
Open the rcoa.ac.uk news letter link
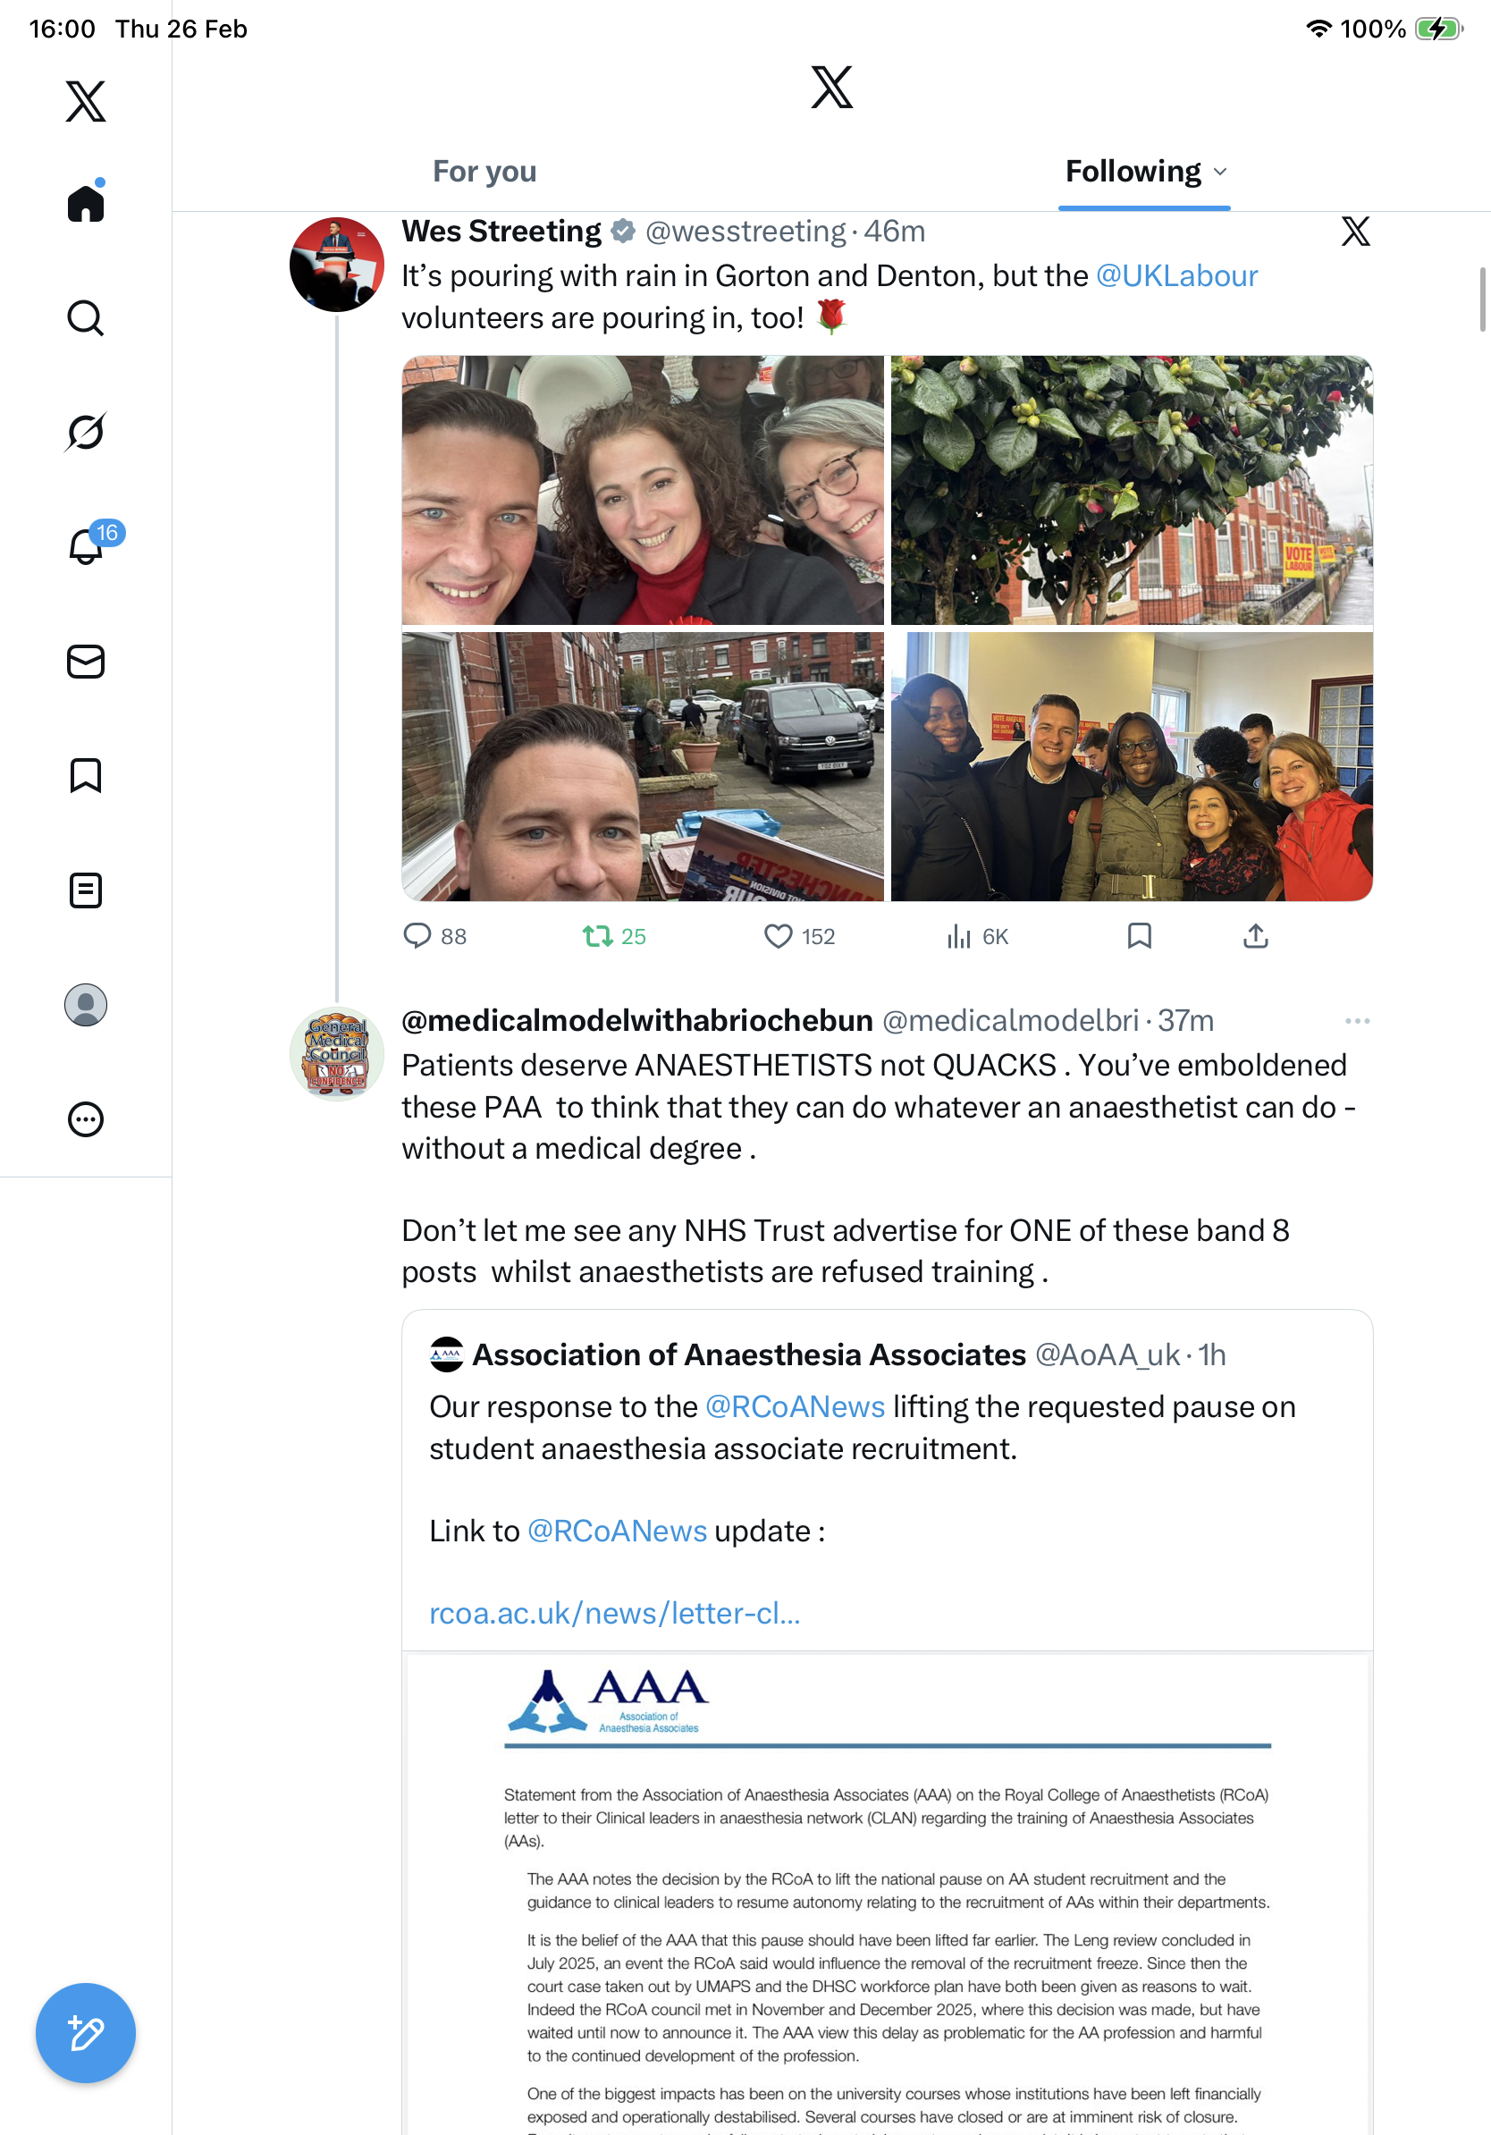[614, 1614]
